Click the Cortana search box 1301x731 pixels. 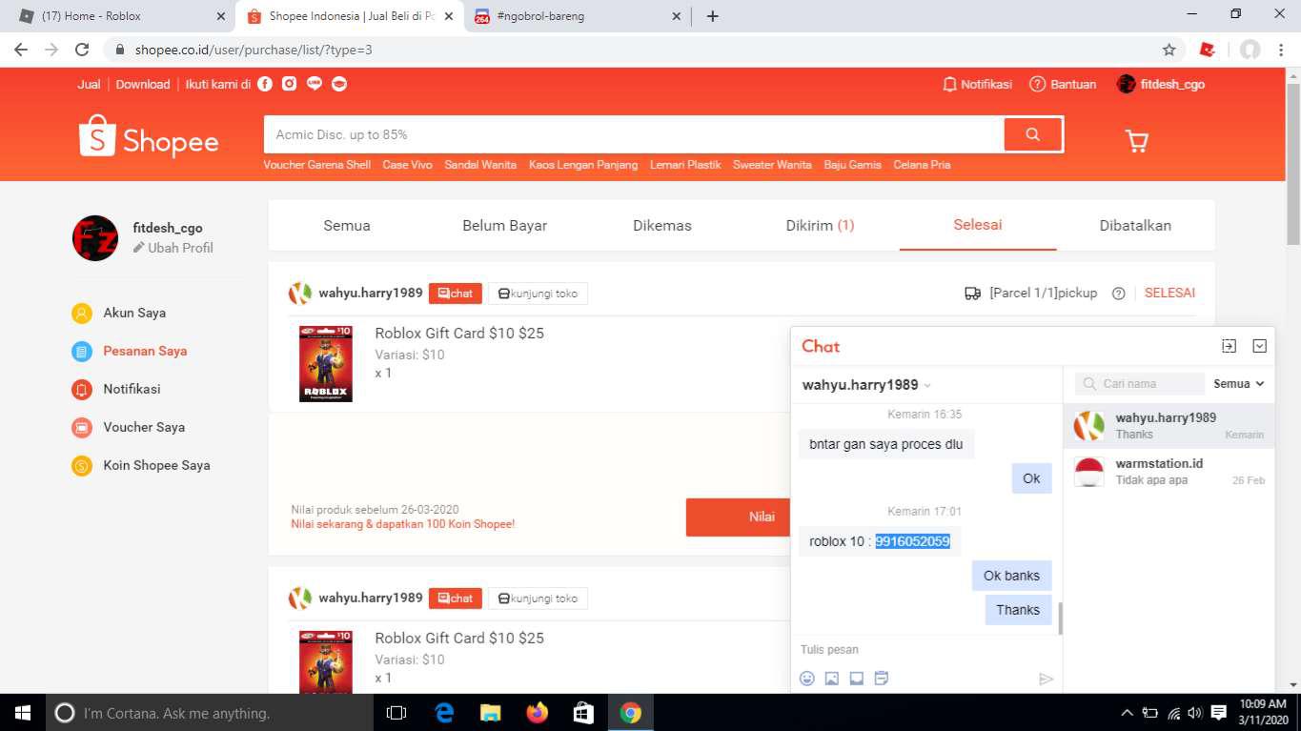point(210,713)
